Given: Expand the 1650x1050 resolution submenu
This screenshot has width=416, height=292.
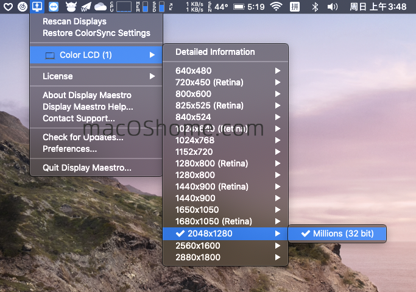Looking at the screenshot, I should tap(225, 210).
